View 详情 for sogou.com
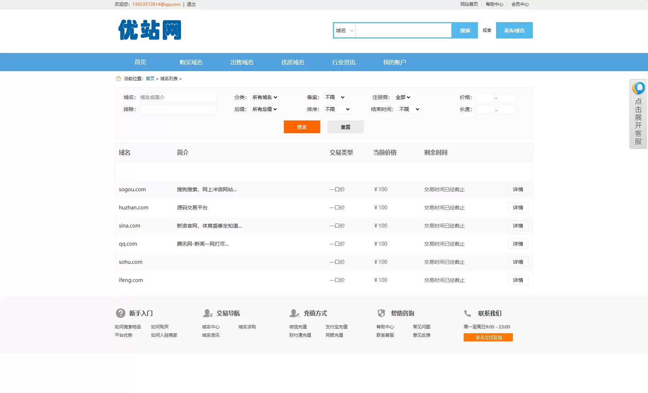This screenshot has width=648, height=393. (518, 189)
